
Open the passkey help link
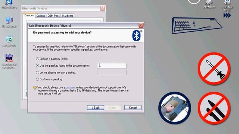[70, 87]
